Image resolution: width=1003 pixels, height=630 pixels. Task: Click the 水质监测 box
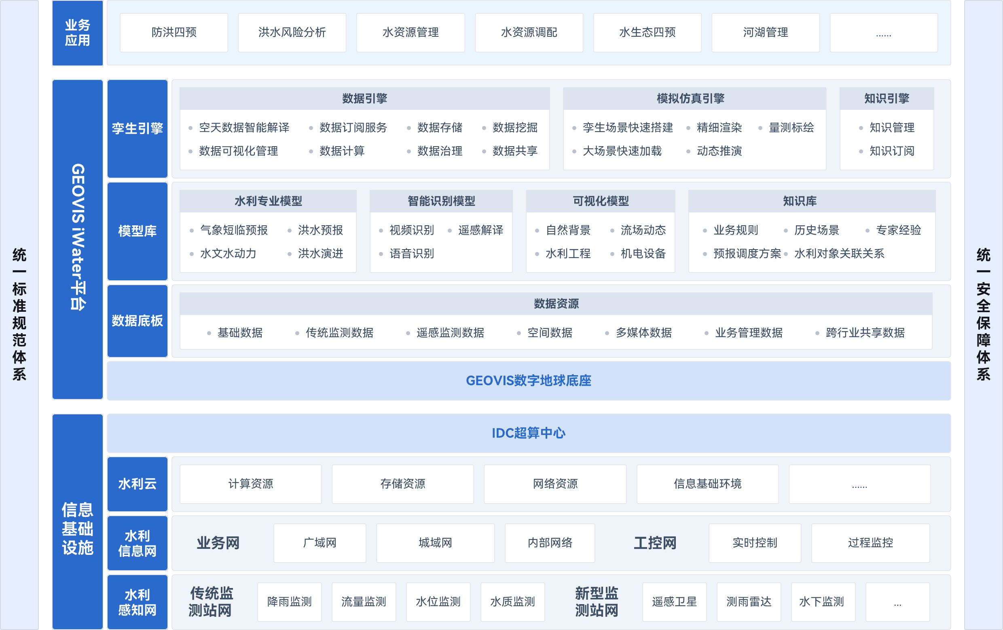(513, 602)
